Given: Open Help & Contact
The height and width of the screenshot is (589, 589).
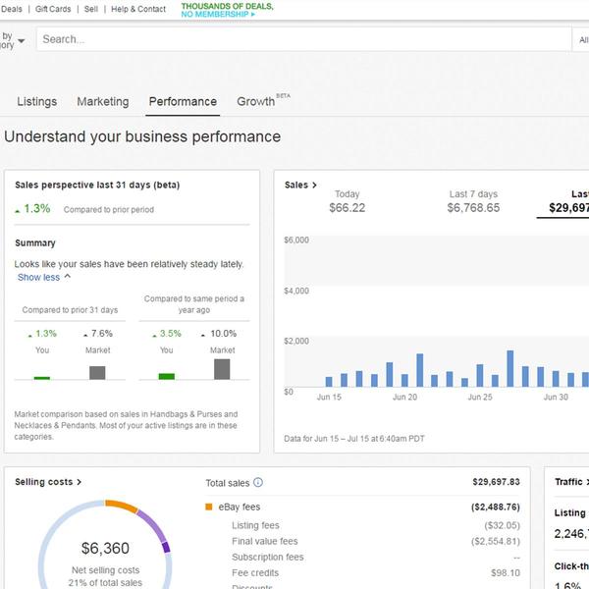Looking at the screenshot, I should (x=138, y=9).
